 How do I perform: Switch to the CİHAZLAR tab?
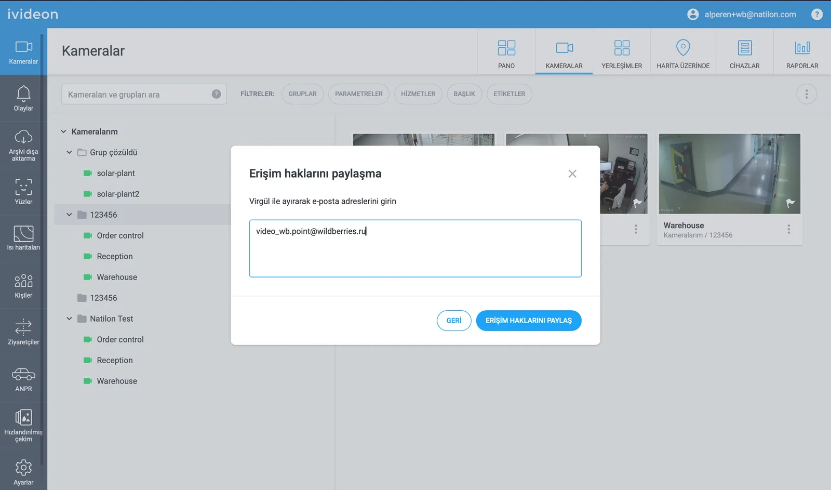tap(744, 51)
